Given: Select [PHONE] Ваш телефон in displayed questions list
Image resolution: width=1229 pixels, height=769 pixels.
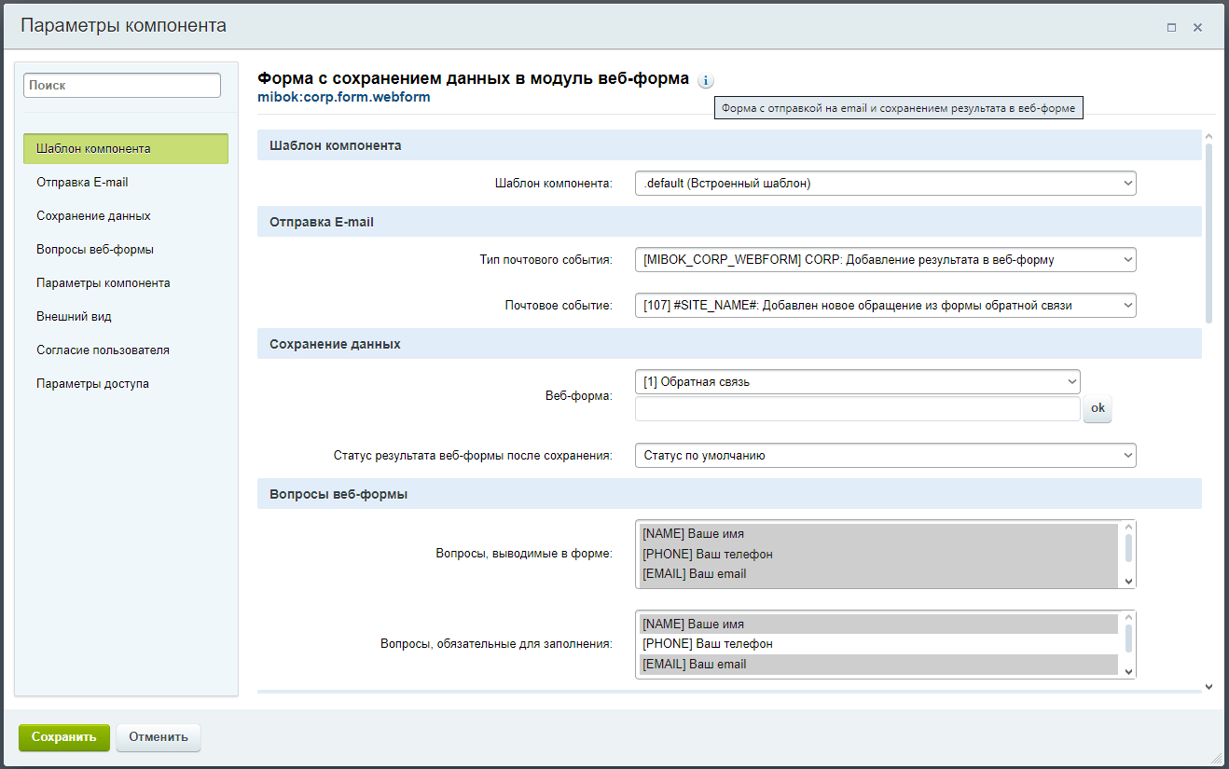Looking at the screenshot, I should [878, 555].
